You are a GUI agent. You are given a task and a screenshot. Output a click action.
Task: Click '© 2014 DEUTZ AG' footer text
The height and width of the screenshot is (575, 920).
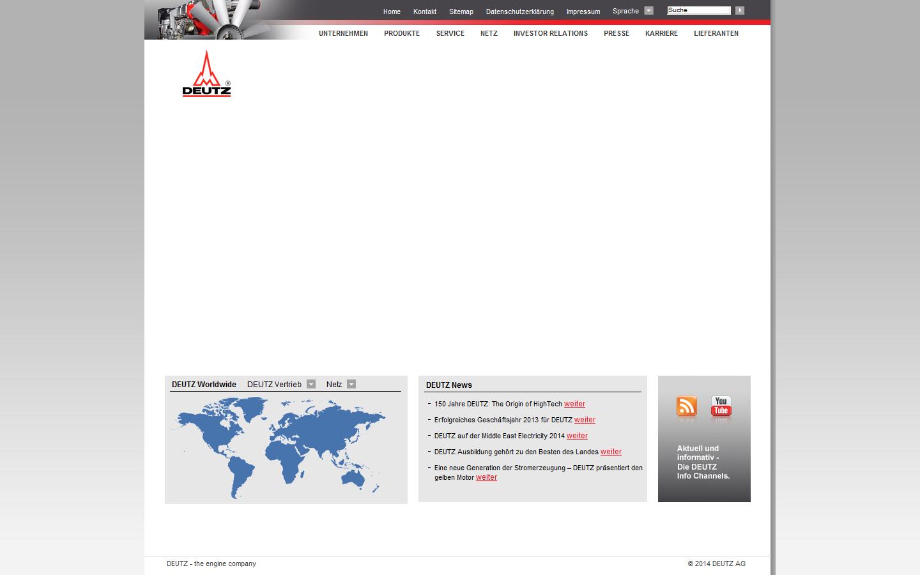tap(717, 563)
